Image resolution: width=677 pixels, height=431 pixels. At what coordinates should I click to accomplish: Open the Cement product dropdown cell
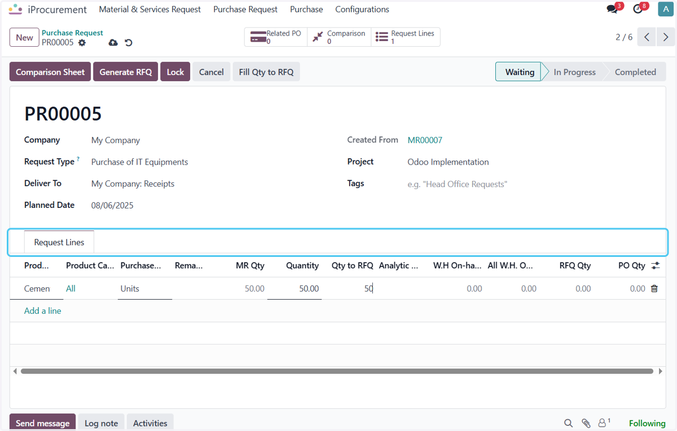pos(37,288)
